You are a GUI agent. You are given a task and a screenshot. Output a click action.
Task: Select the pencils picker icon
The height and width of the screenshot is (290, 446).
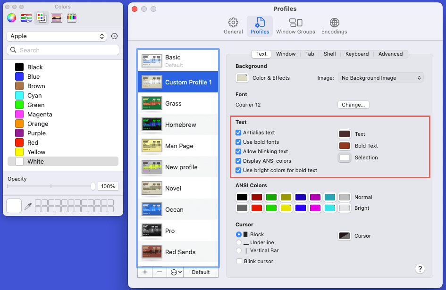(72, 18)
